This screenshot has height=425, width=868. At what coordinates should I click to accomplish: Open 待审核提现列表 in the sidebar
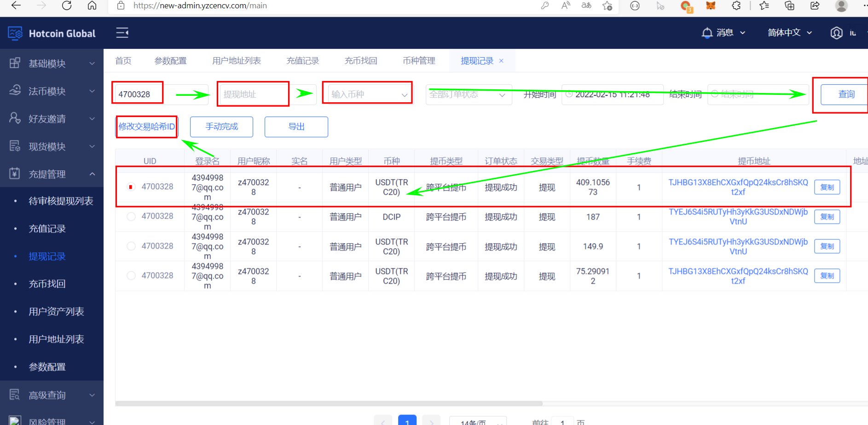point(61,201)
